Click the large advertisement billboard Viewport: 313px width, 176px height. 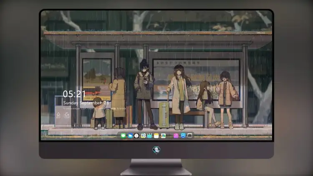point(196,80)
